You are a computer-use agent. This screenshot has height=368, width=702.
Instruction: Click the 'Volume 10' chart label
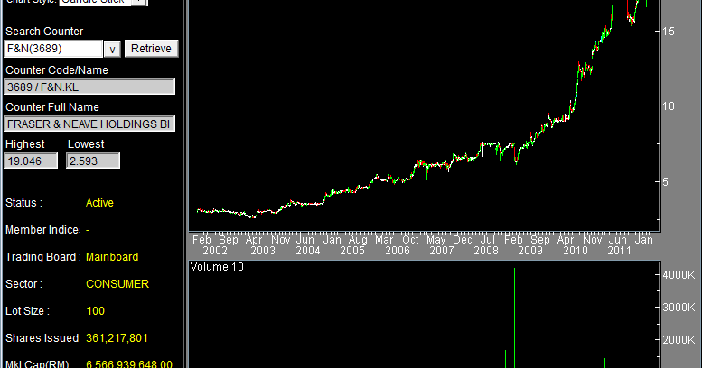[x=217, y=267]
